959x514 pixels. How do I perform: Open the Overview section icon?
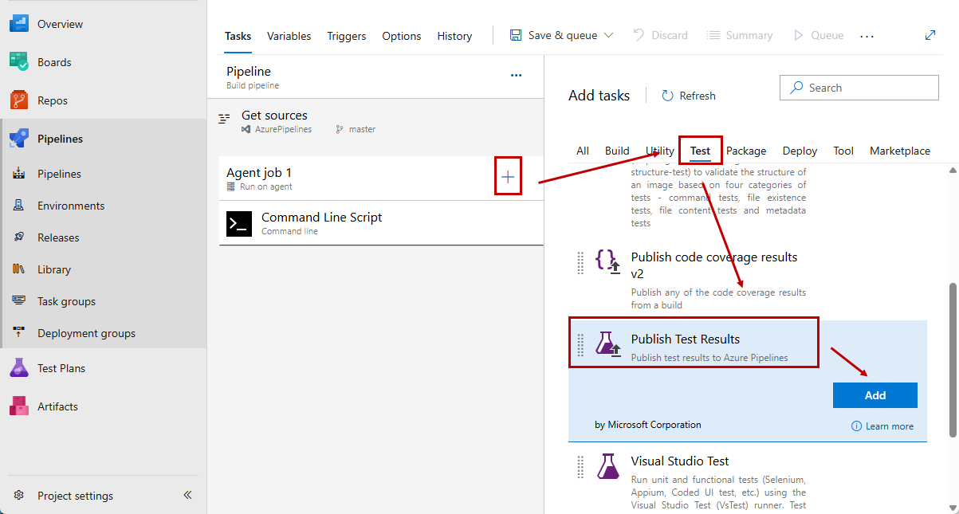click(19, 24)
